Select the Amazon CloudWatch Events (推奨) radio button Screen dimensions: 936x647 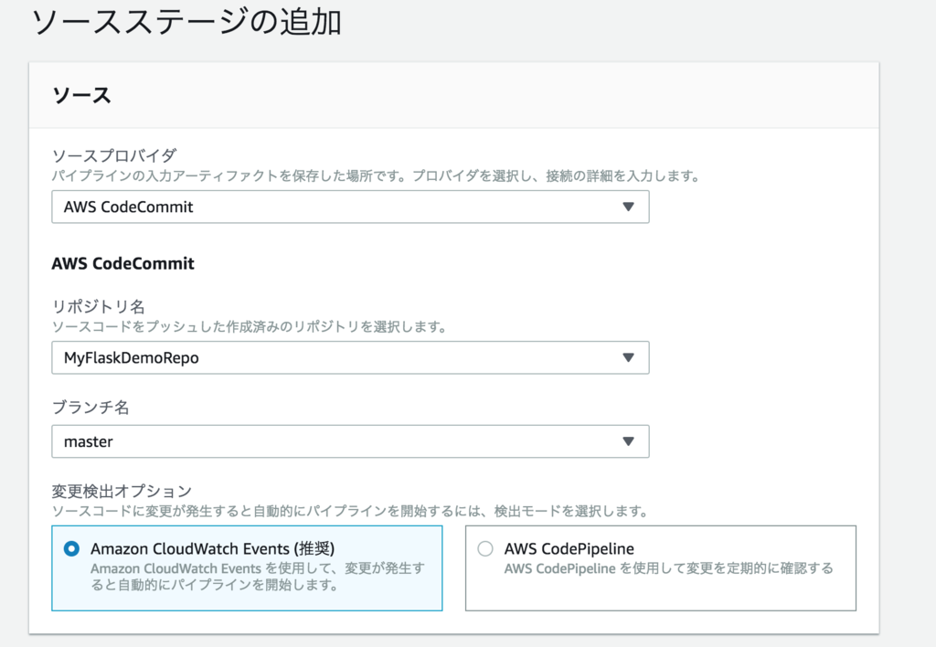click(x=71, y=548)
